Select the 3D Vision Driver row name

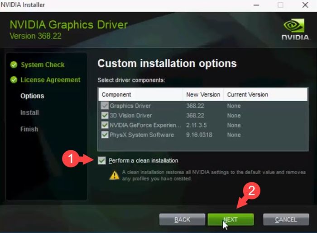point(131,116)
